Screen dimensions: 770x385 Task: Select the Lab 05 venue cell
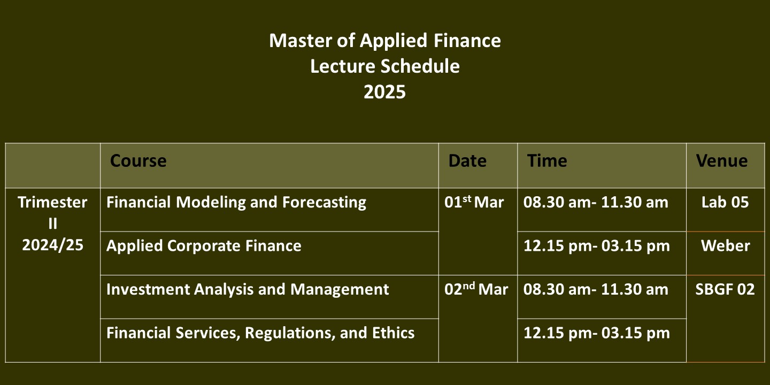point(725,203)
